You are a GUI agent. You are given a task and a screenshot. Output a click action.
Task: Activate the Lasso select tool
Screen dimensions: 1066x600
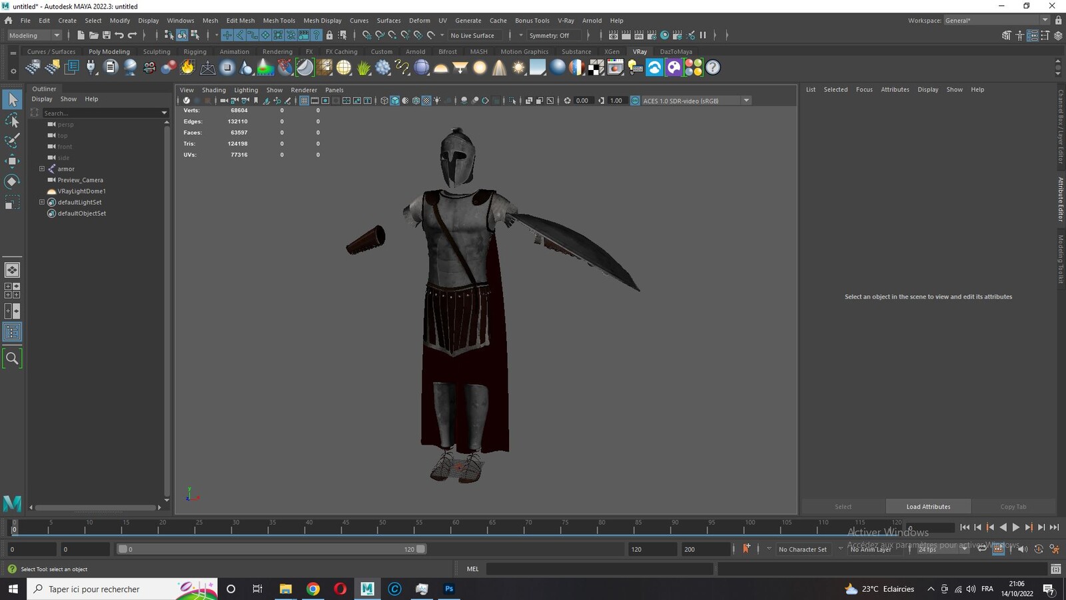click(12, 120)
